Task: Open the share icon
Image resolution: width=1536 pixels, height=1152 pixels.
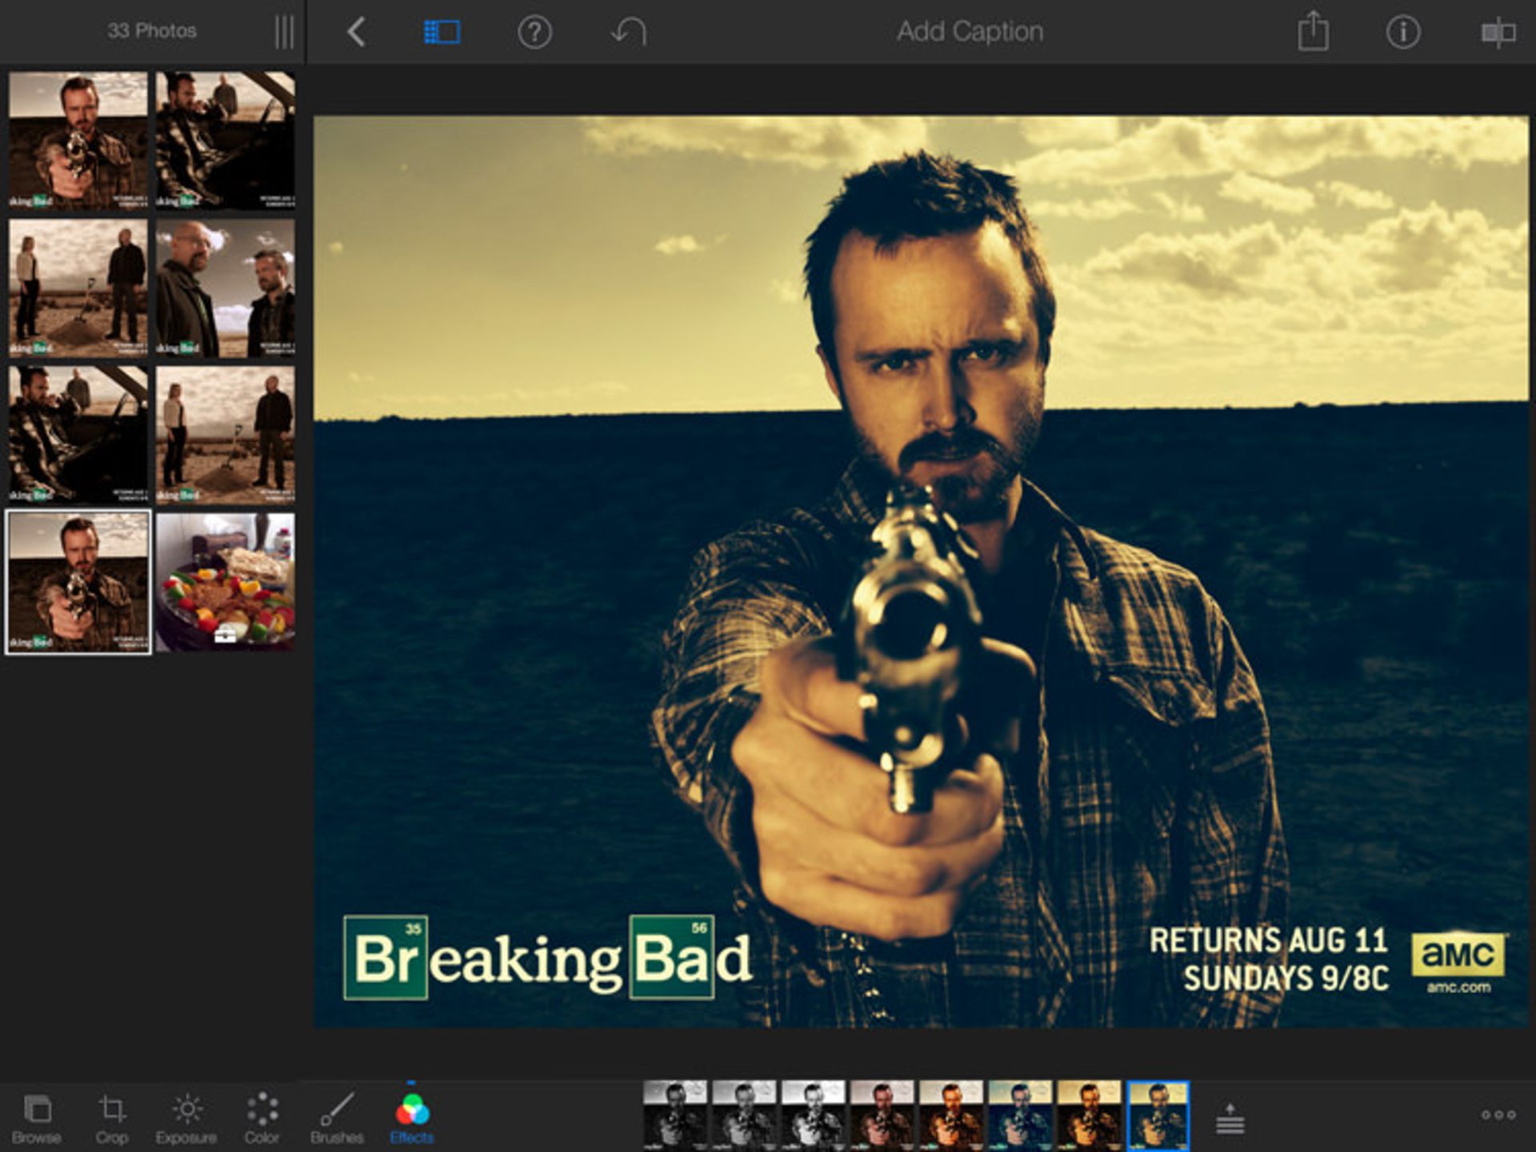Action: (x=1312, y=33)
